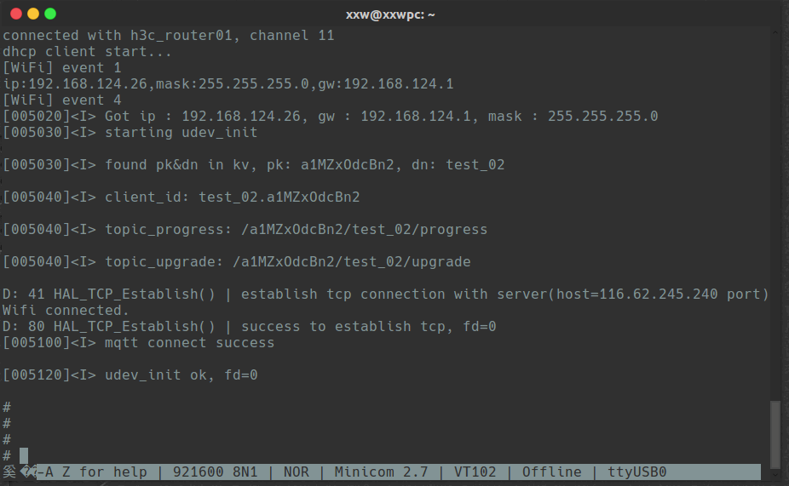Click the terminal scrollbar thumb

tap(775, 434)
